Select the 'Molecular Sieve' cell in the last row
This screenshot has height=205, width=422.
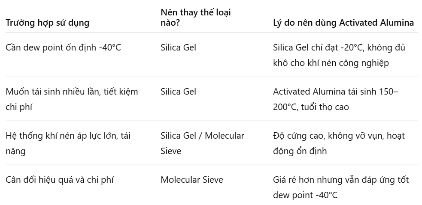tap(192, 179)
